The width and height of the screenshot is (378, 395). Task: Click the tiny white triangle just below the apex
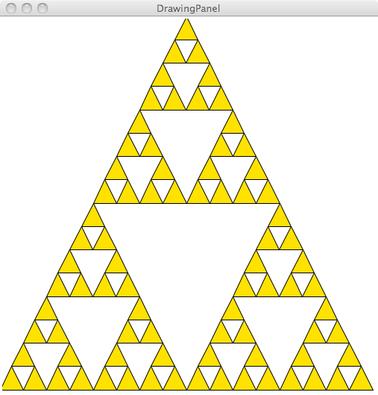tap(186, 47)
